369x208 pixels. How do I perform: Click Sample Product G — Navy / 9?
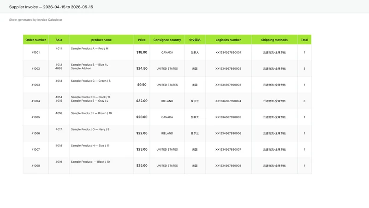pos(90,129)
